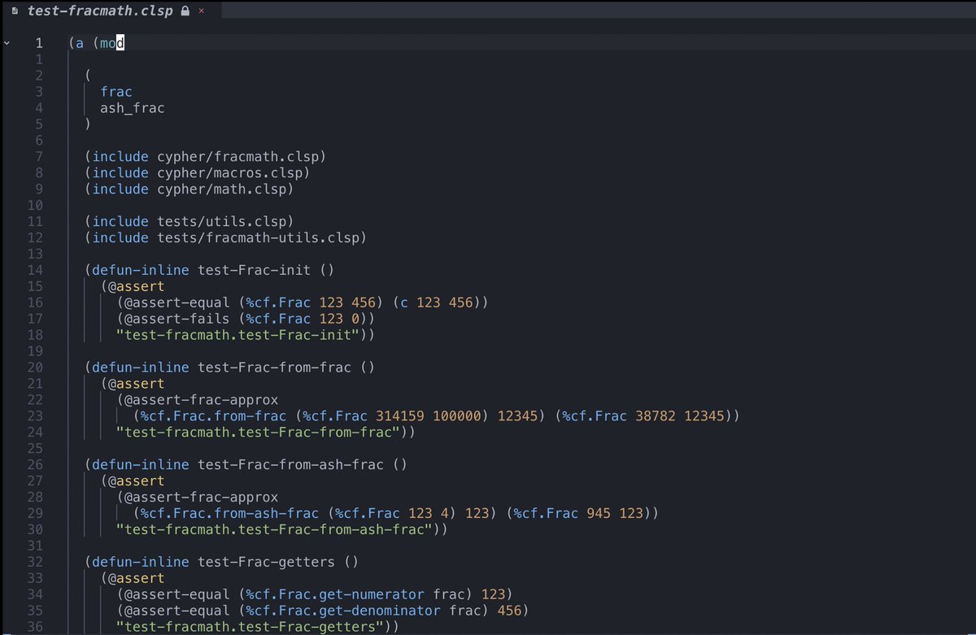Viewport: 976px width, 635px height.
Task: Collapse the code fold at the first line
Action: click(x=7, y=43)
